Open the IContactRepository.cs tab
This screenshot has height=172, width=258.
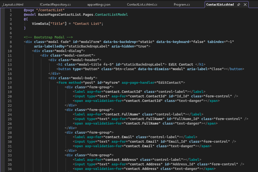coord(55,5)
